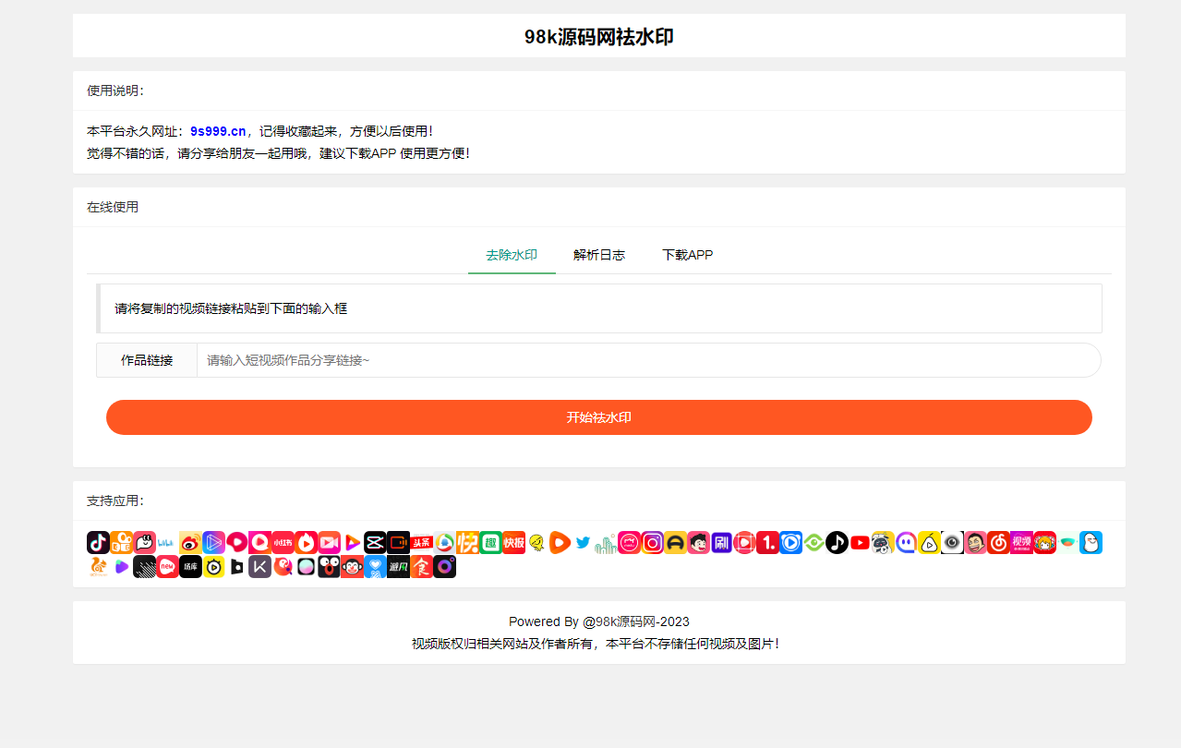Click the CapCut (剪映) app icon

coord(375,543)
